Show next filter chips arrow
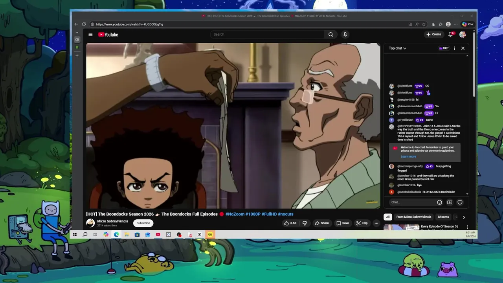 464,217
